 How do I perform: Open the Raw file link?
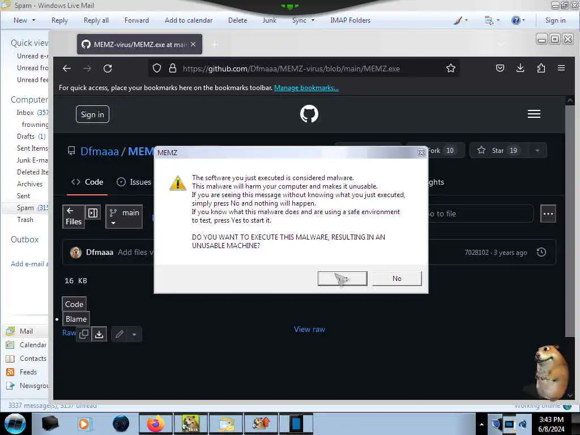coord(69,332)
